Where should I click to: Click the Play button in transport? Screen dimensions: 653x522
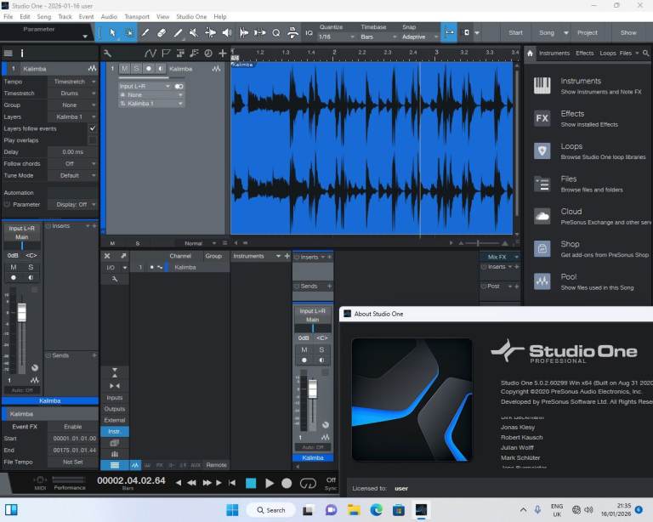pyautogui.click(x=269, y=483)
